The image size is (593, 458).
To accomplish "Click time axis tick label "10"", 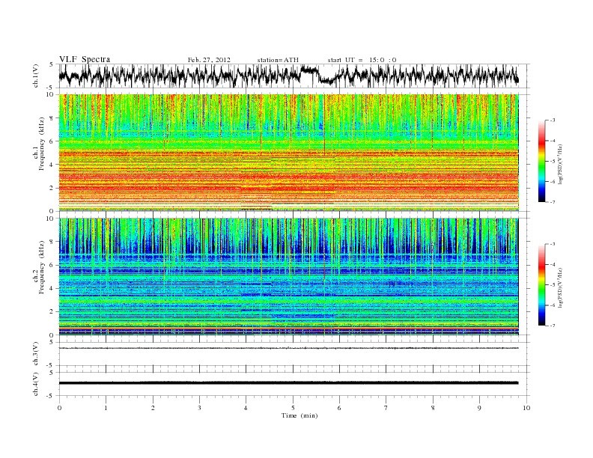I will tap(526, 408).
